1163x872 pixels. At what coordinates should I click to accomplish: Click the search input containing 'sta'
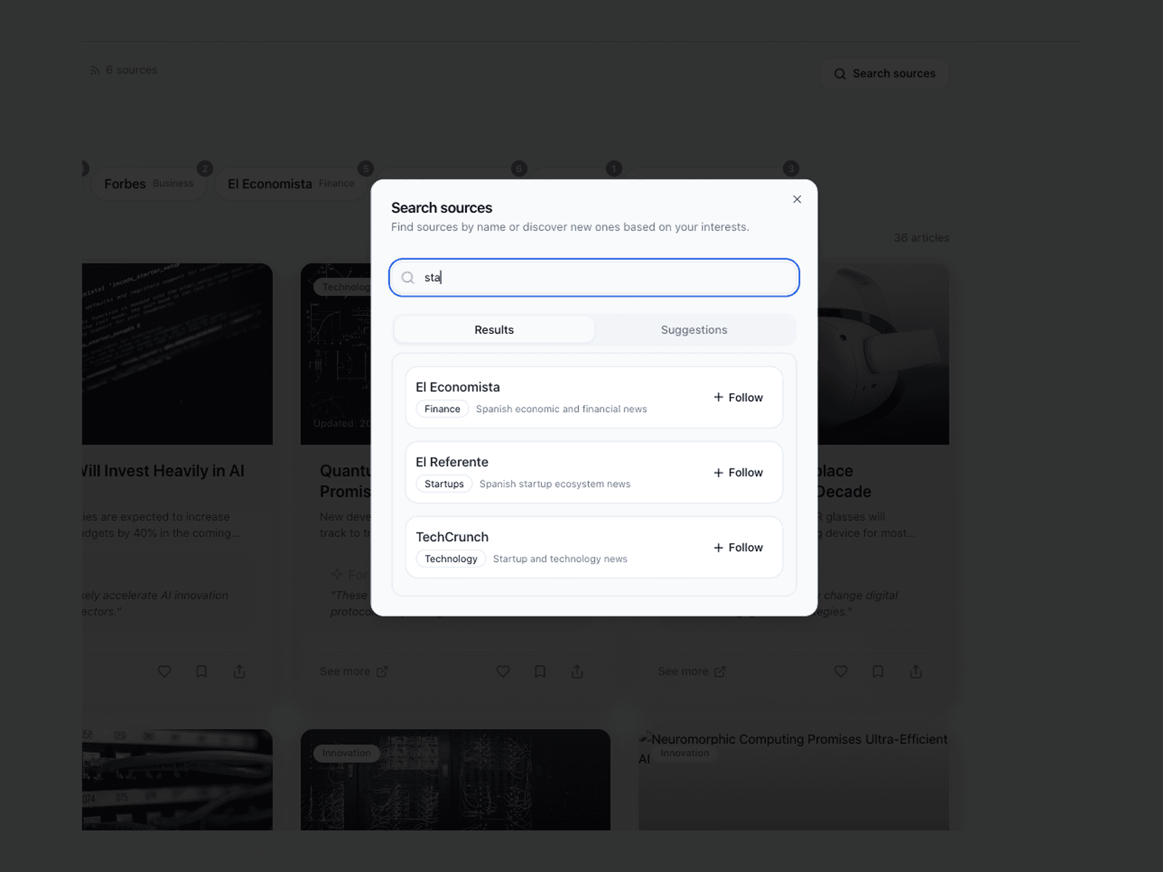[594, 277]
